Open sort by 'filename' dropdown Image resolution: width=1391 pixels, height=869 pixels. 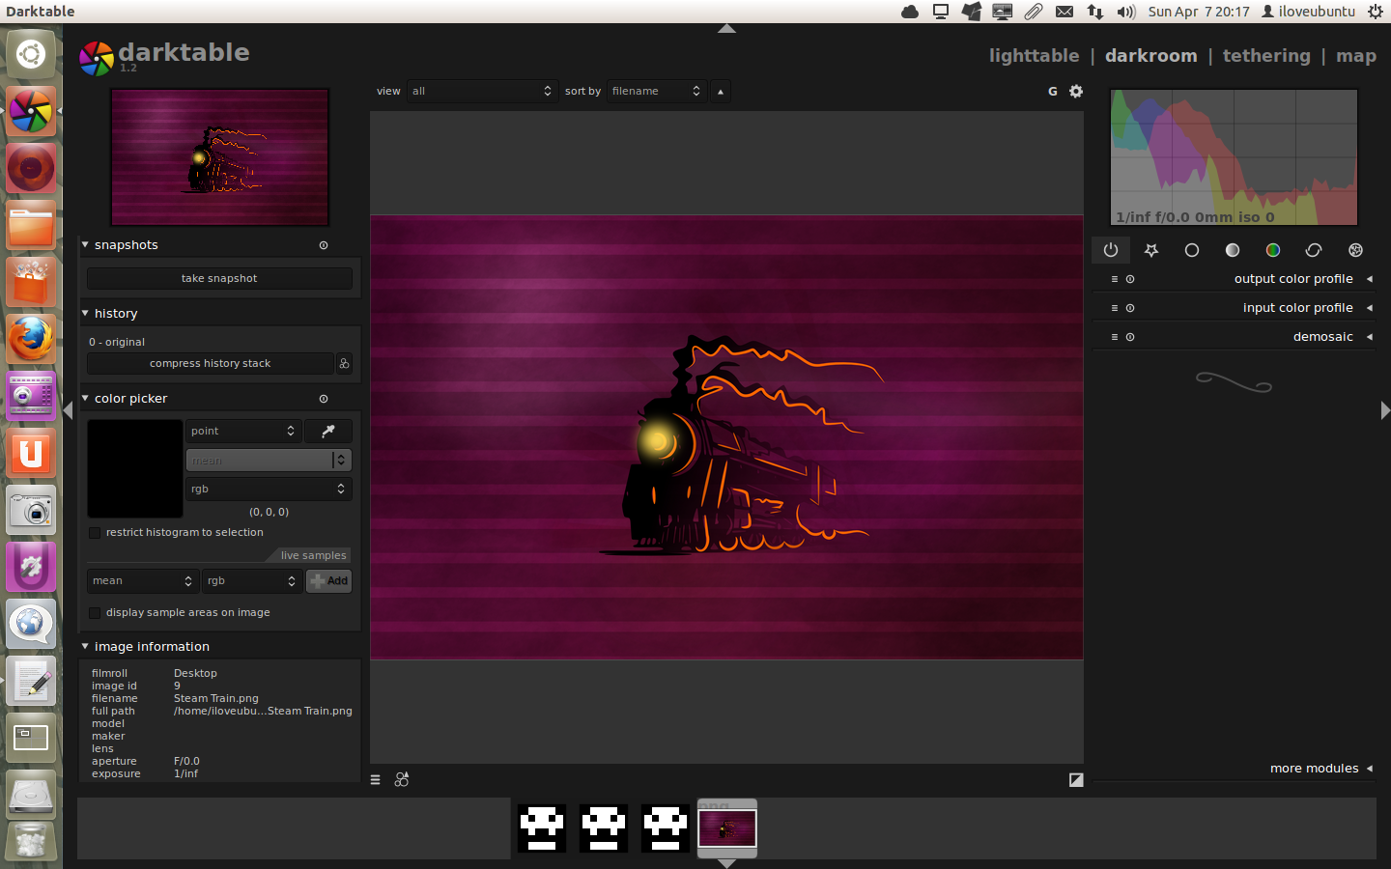point(657,92)
